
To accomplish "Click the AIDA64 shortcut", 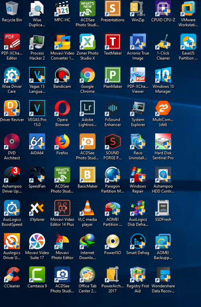I will click(x=37, y=141).
